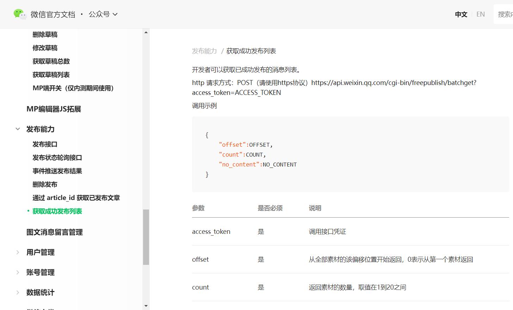The width and height of the screenshot is (513, 310).
Task: Open the 账号管理 section
Action: 41,272
